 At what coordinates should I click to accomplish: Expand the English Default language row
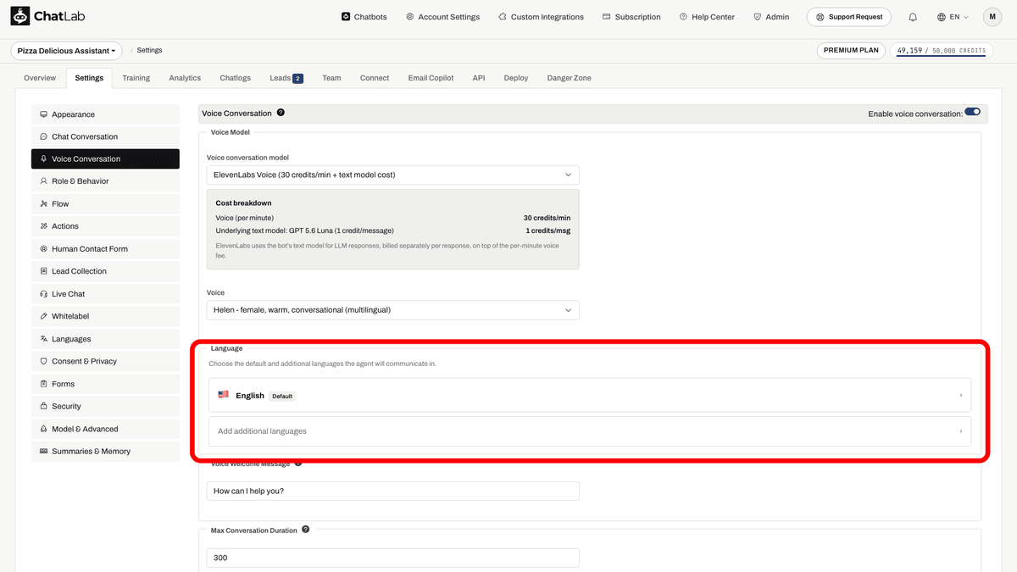pyautogui.click(x=590, y=395)
